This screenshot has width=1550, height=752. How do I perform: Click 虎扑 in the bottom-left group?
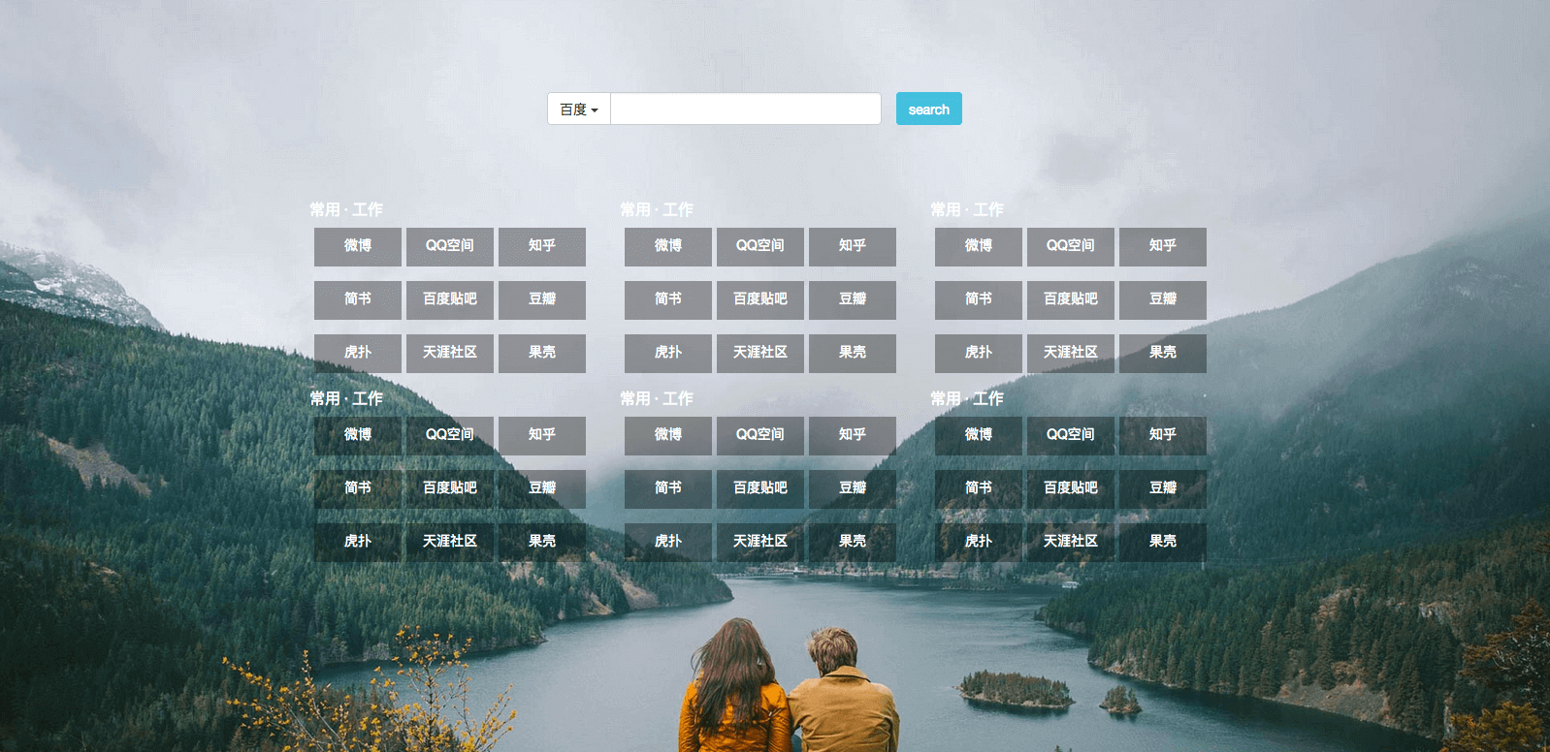[358, 543]
